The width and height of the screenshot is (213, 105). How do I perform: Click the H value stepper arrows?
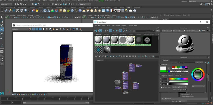(168, 79)
